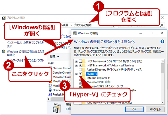Select Chrome Remote entry in program list

[x=62, y=68]
